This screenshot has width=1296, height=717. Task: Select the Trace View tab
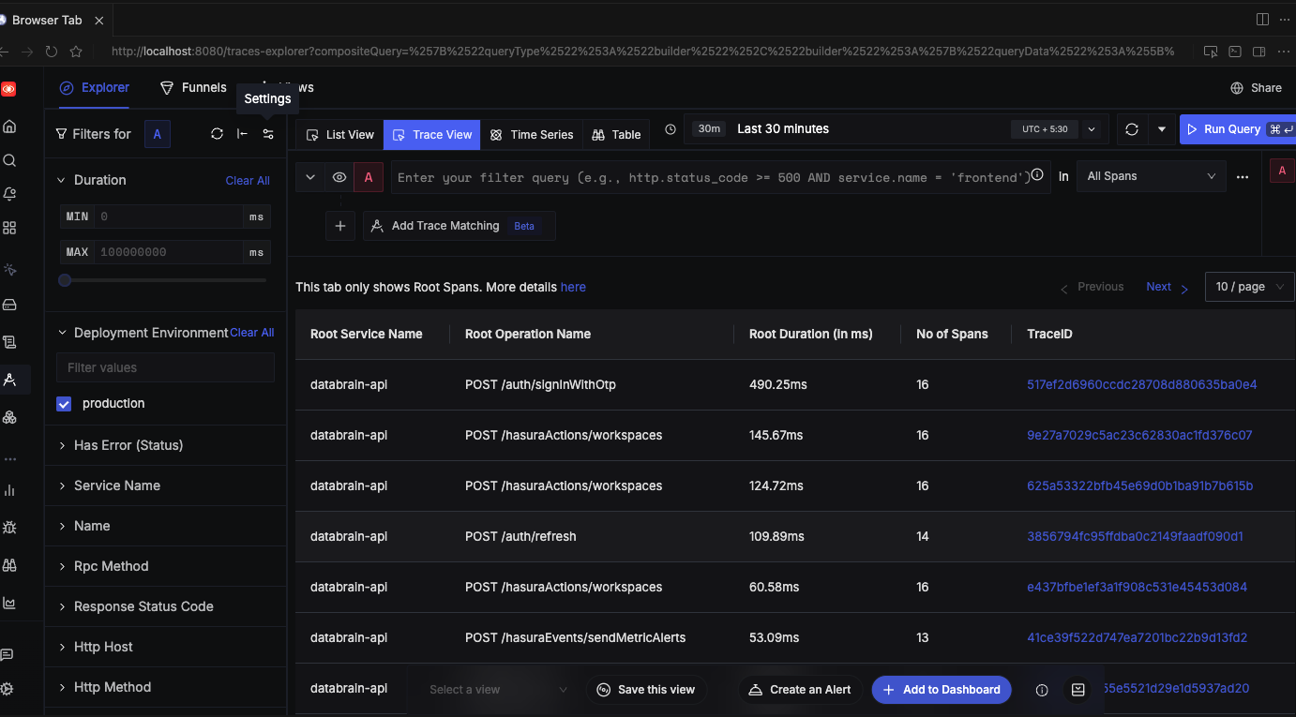pyautogui.click(x=431, y=135)
